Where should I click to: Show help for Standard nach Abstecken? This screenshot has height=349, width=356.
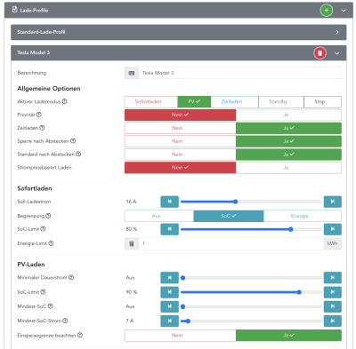78,155
